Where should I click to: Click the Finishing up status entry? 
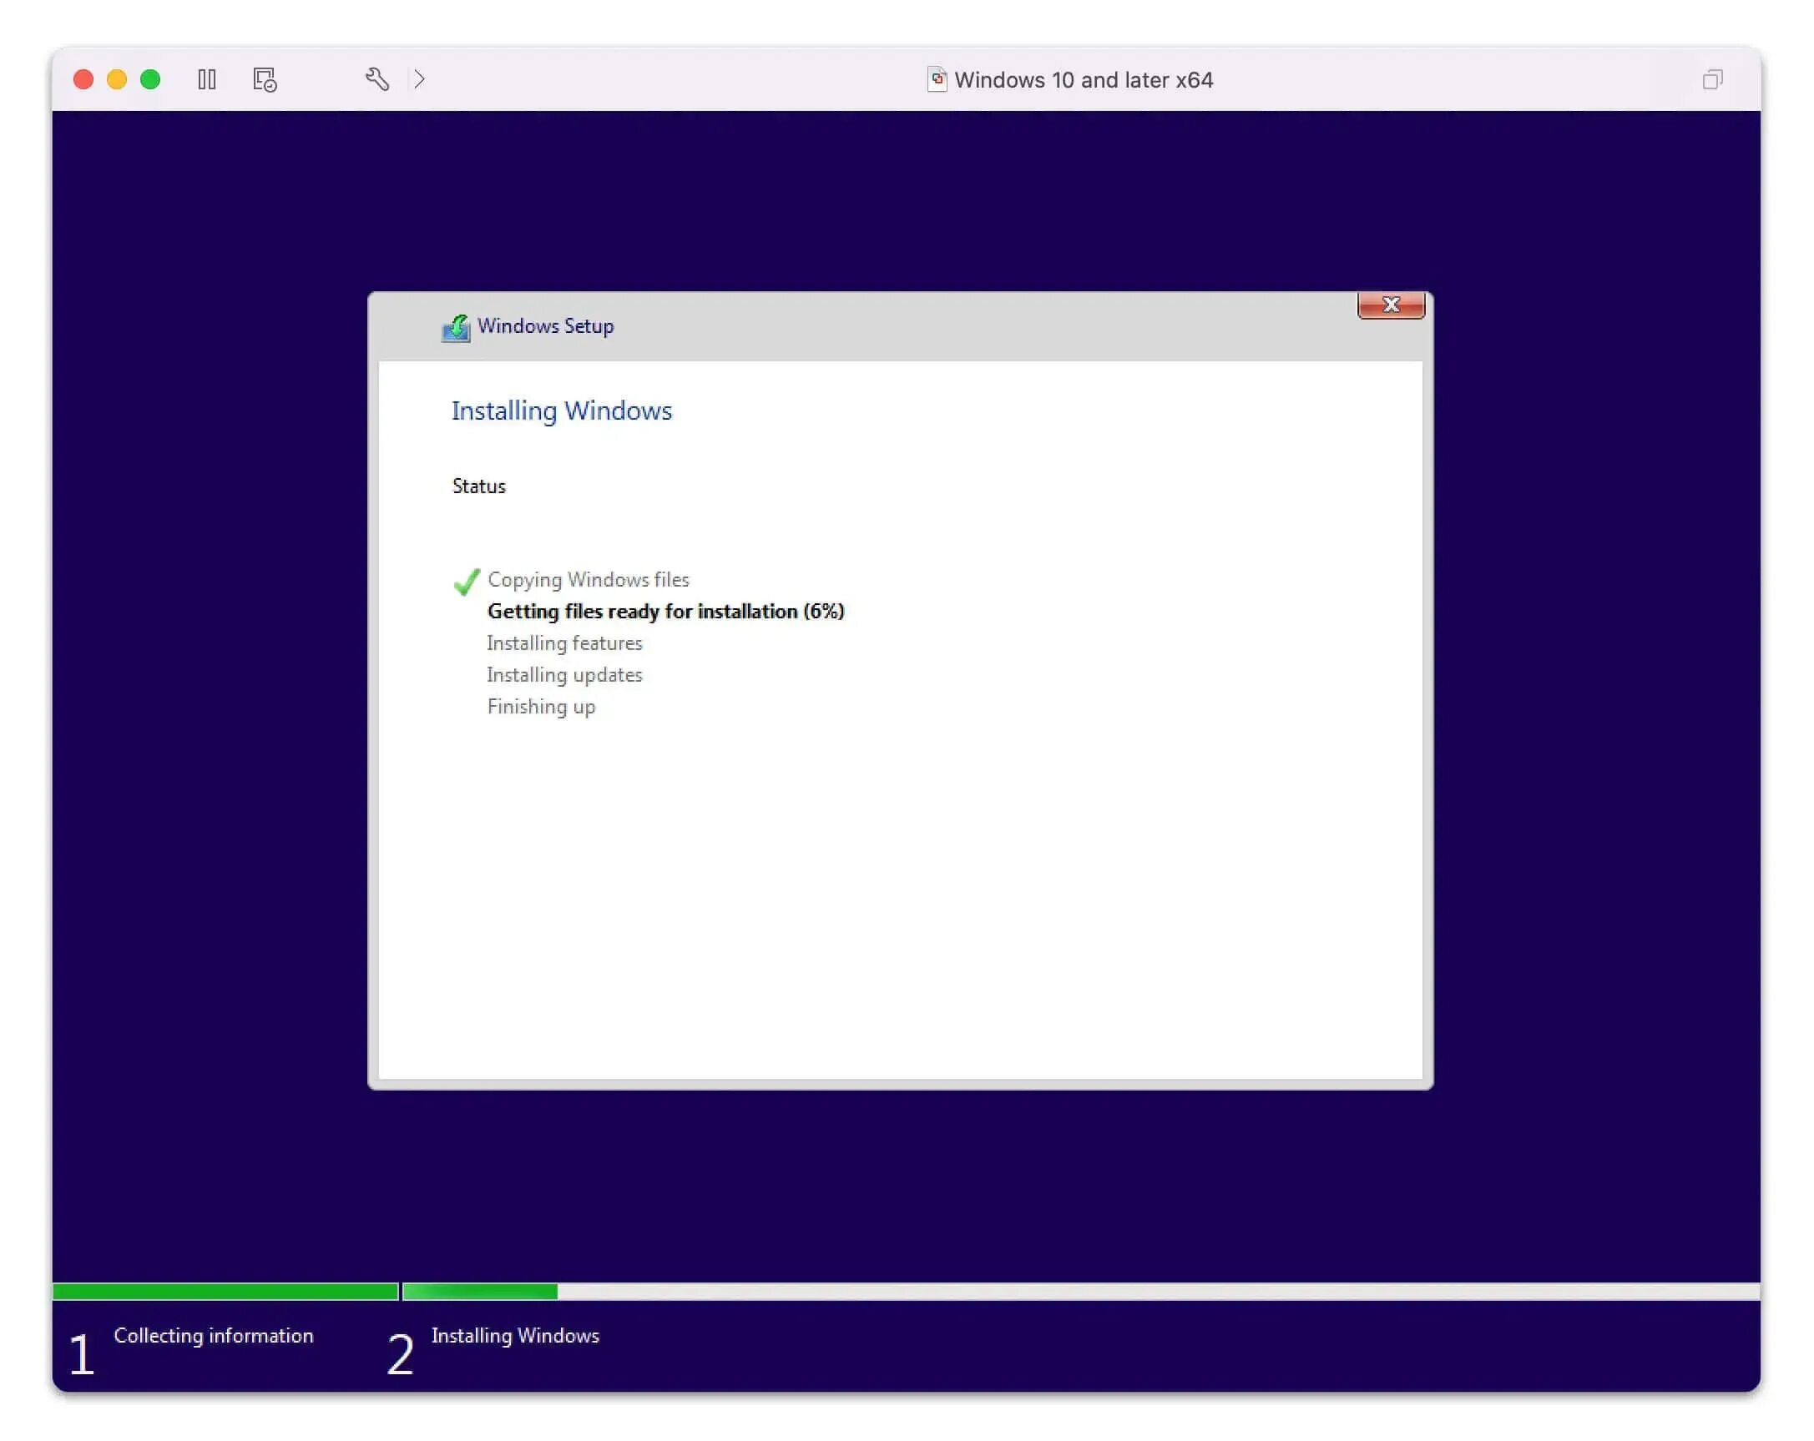(540, 707)
